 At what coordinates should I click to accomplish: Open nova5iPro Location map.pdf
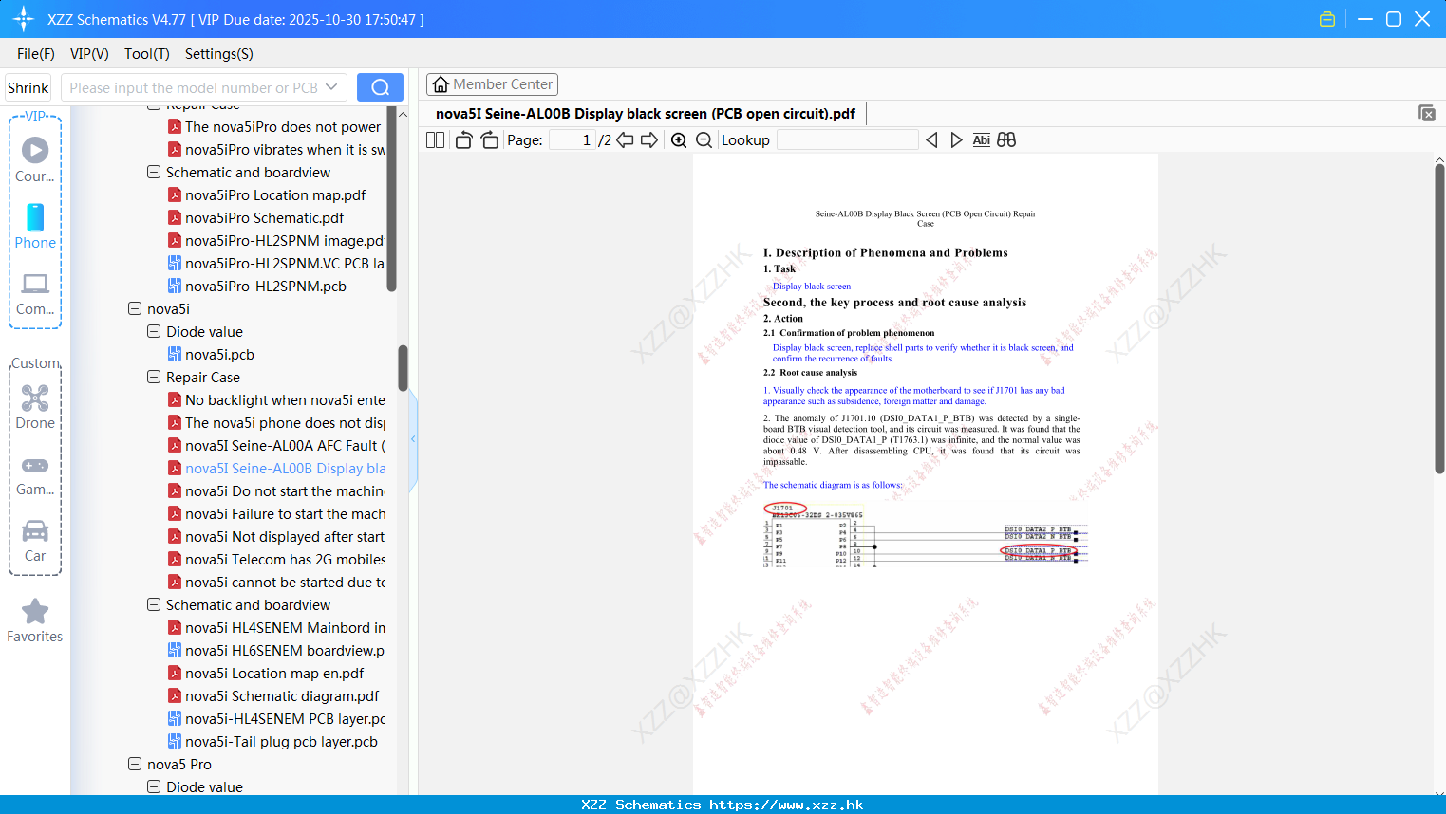[275, 194]
